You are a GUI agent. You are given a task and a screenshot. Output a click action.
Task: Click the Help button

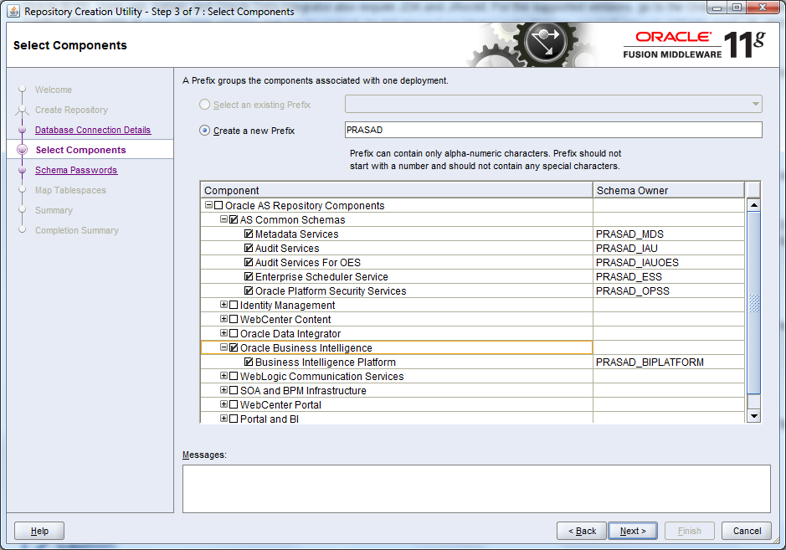click(x=39, y=531)
